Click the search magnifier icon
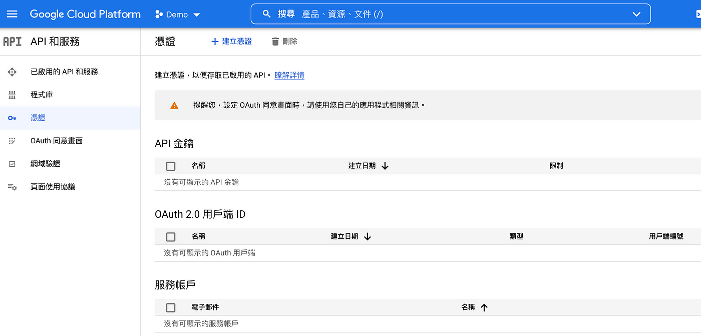This screenshot has width=701, height=336. coord(267,14)
